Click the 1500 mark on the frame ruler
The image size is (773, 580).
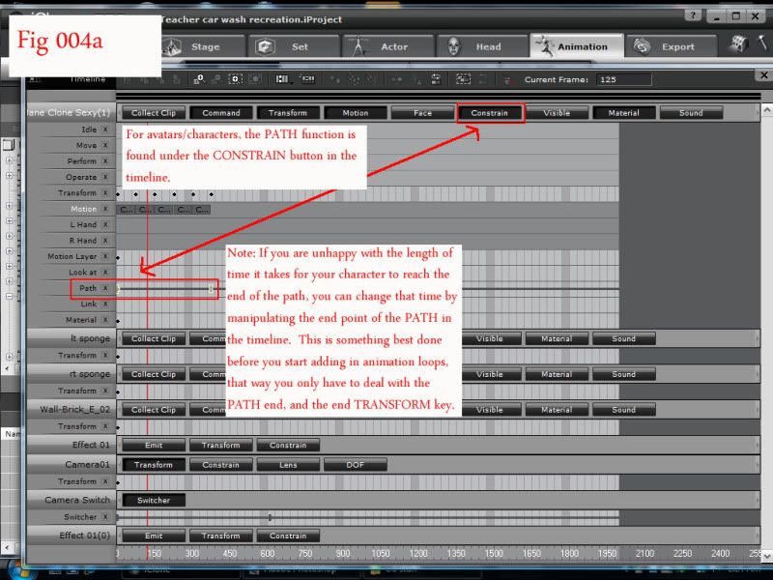(494, 553)
